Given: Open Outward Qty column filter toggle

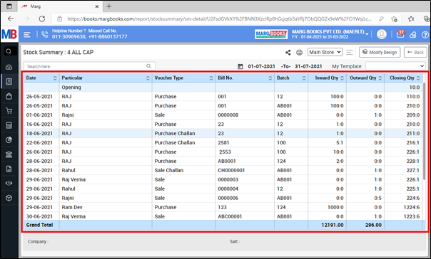Looking at the screenshot, I should point(380,78).
